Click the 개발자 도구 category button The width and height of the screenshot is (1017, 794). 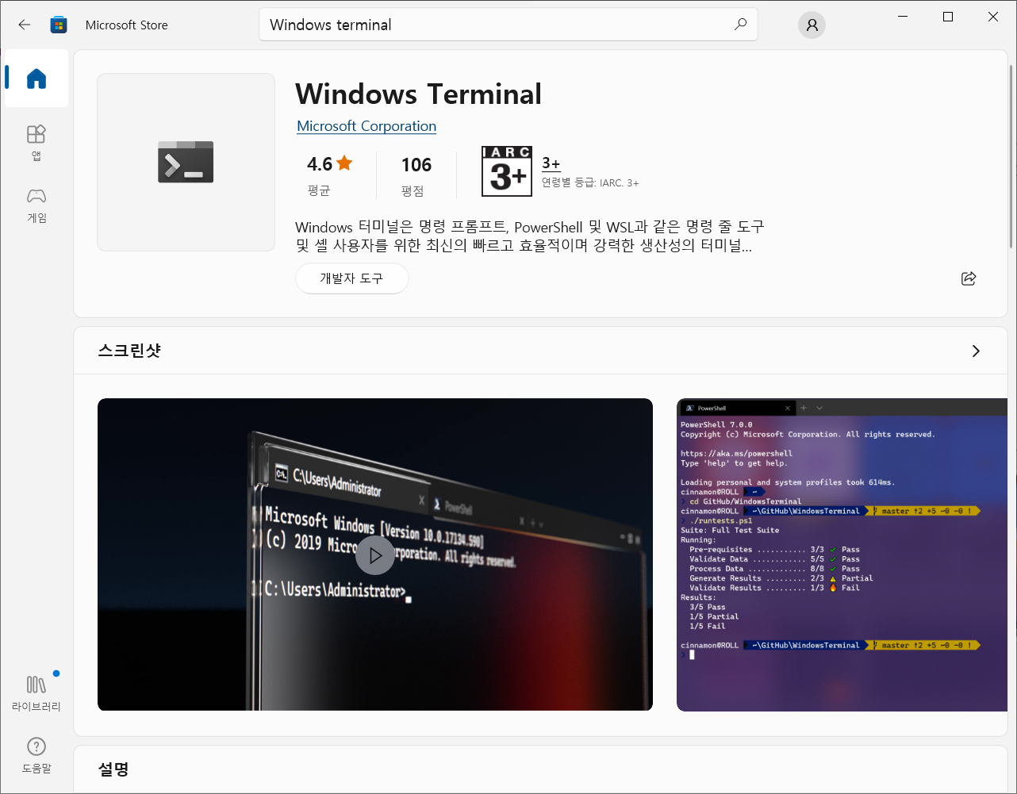click(x=352, y=278)
